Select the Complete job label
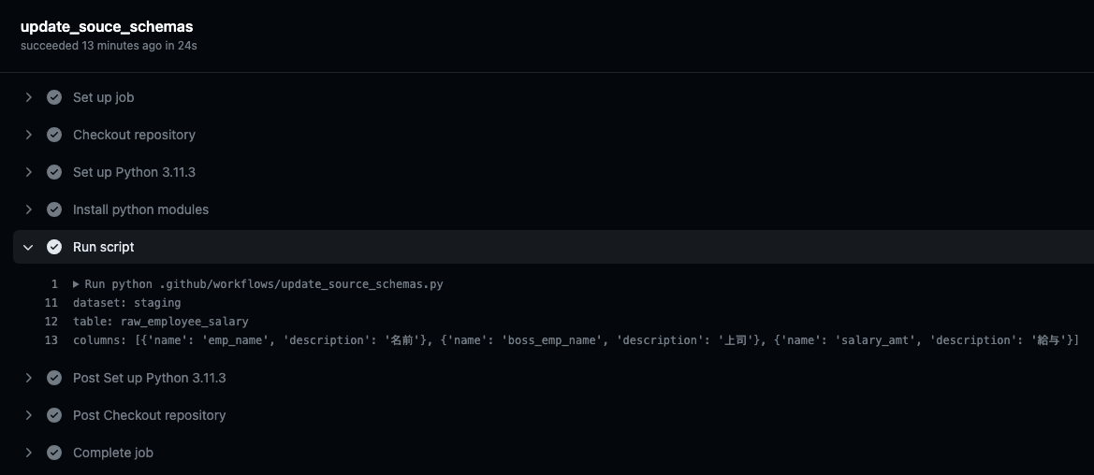This screenshot has height=475, width=1094. pyautogui.click(x=113, y=453)
